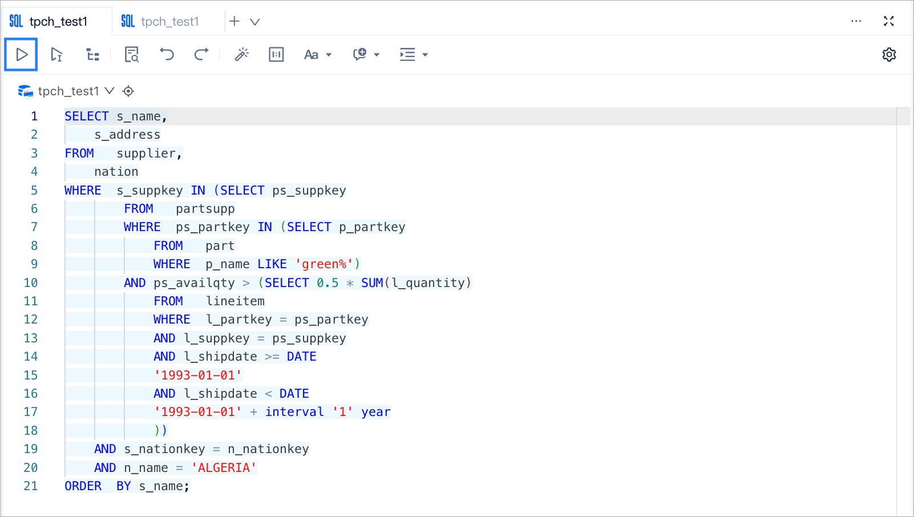
Task: Format SQL with magic wand icon
Action: coord(242,55)
